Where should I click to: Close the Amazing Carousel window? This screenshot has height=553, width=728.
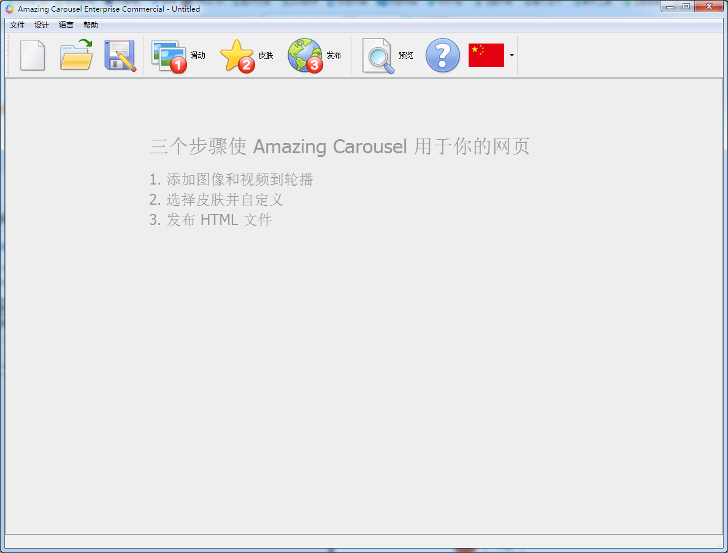click(709, 7)
